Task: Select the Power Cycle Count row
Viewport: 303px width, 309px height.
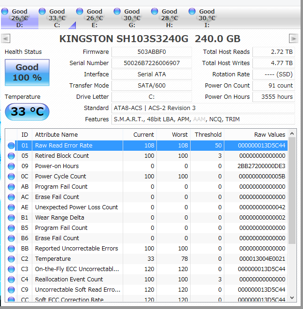Action: 147,176
